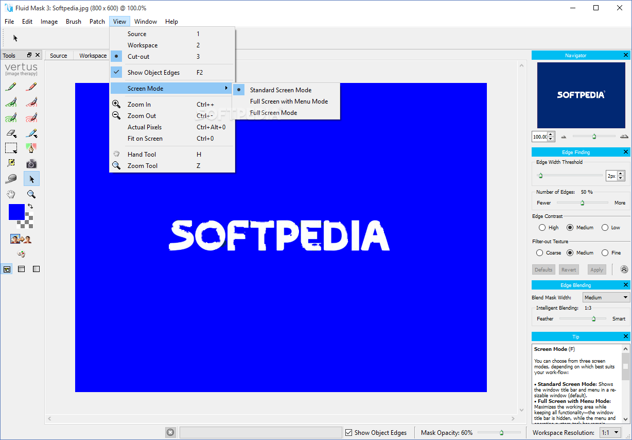Select the pen nib vector tool

31,148
